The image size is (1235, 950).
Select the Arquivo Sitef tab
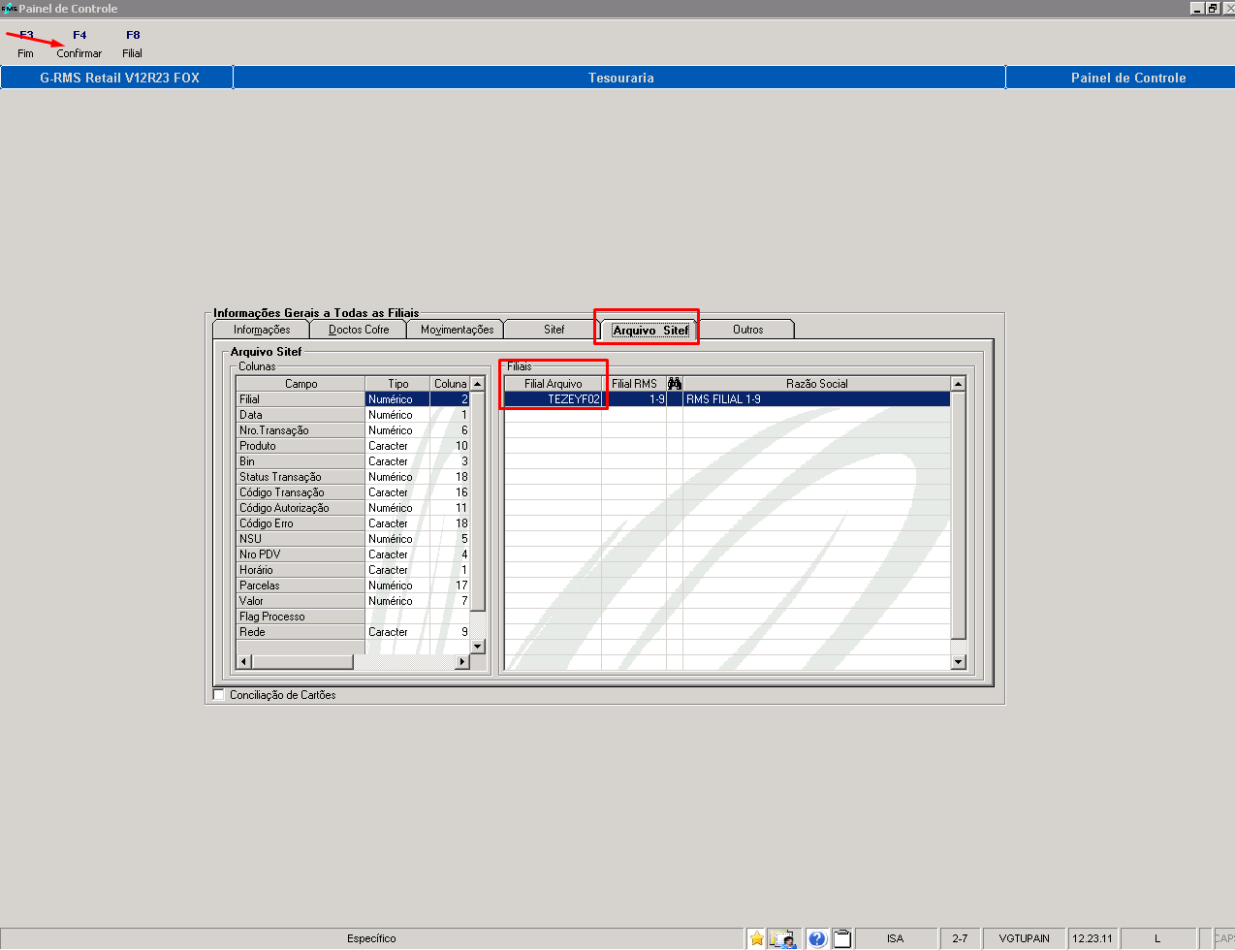pos(649,330)
